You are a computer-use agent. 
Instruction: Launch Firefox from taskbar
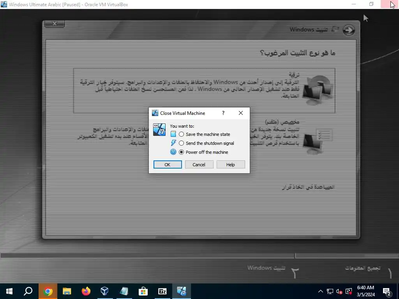tap(86, 291)
